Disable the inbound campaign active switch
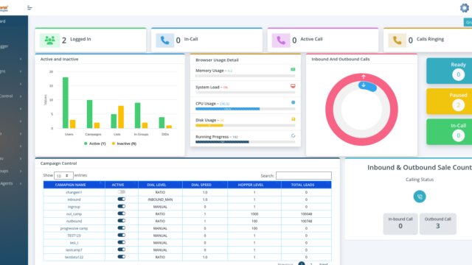The image size is (472, 265). pyautogui.click(x=121, y=199)
